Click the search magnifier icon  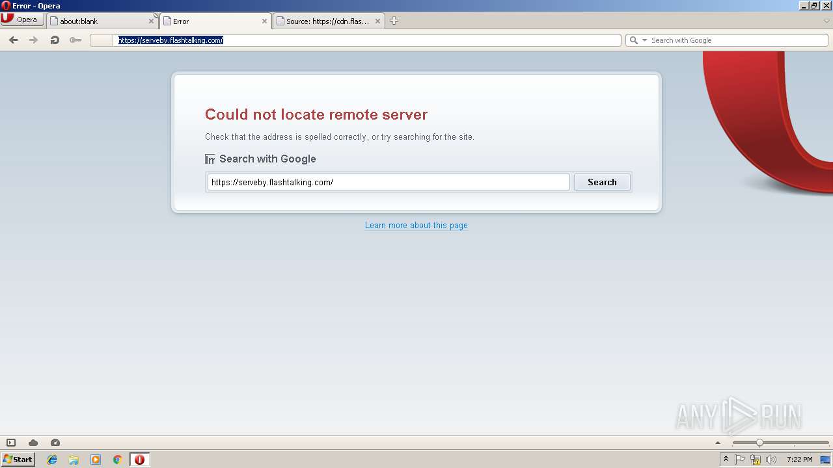click(633, 40)
